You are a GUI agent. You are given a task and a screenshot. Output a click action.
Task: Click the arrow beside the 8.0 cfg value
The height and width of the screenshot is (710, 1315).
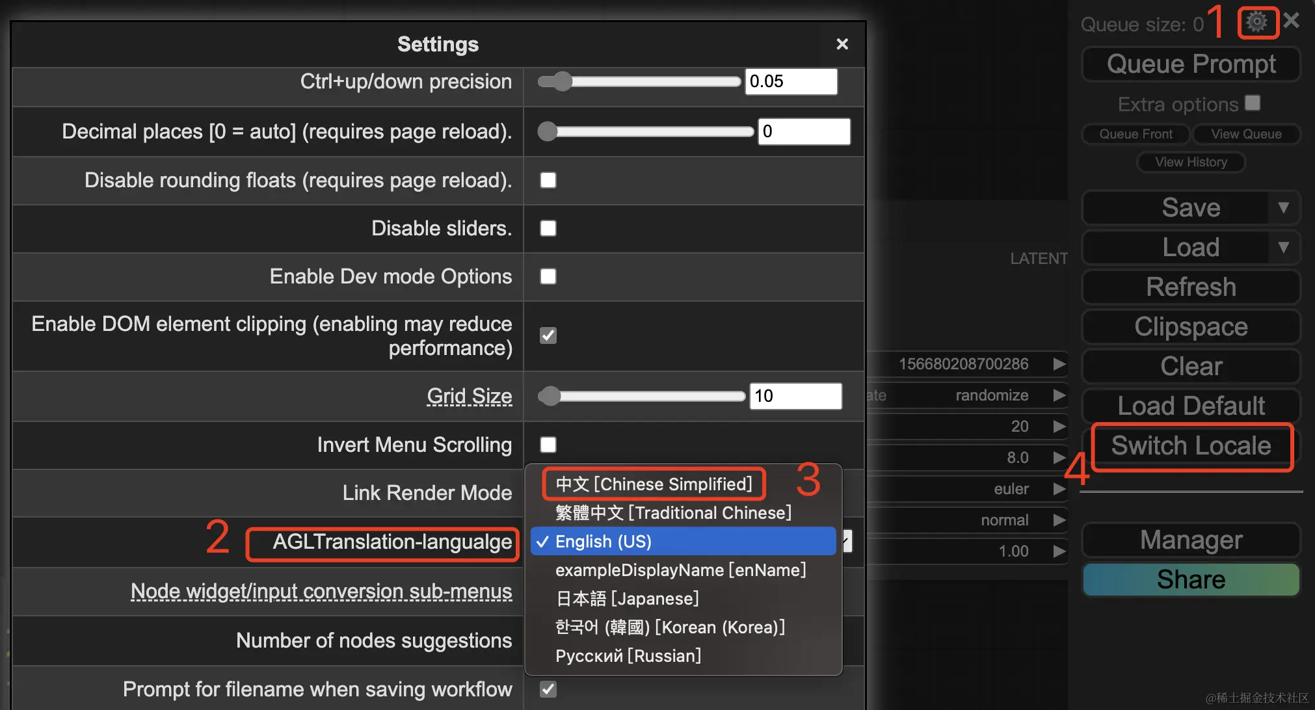point(1059,458)
